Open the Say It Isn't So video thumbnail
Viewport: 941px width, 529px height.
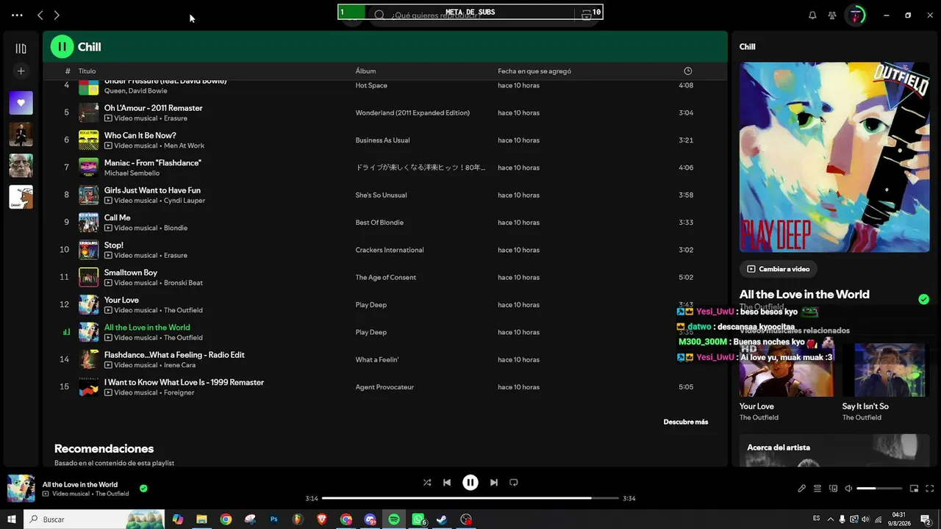click(x=886, y=370)
